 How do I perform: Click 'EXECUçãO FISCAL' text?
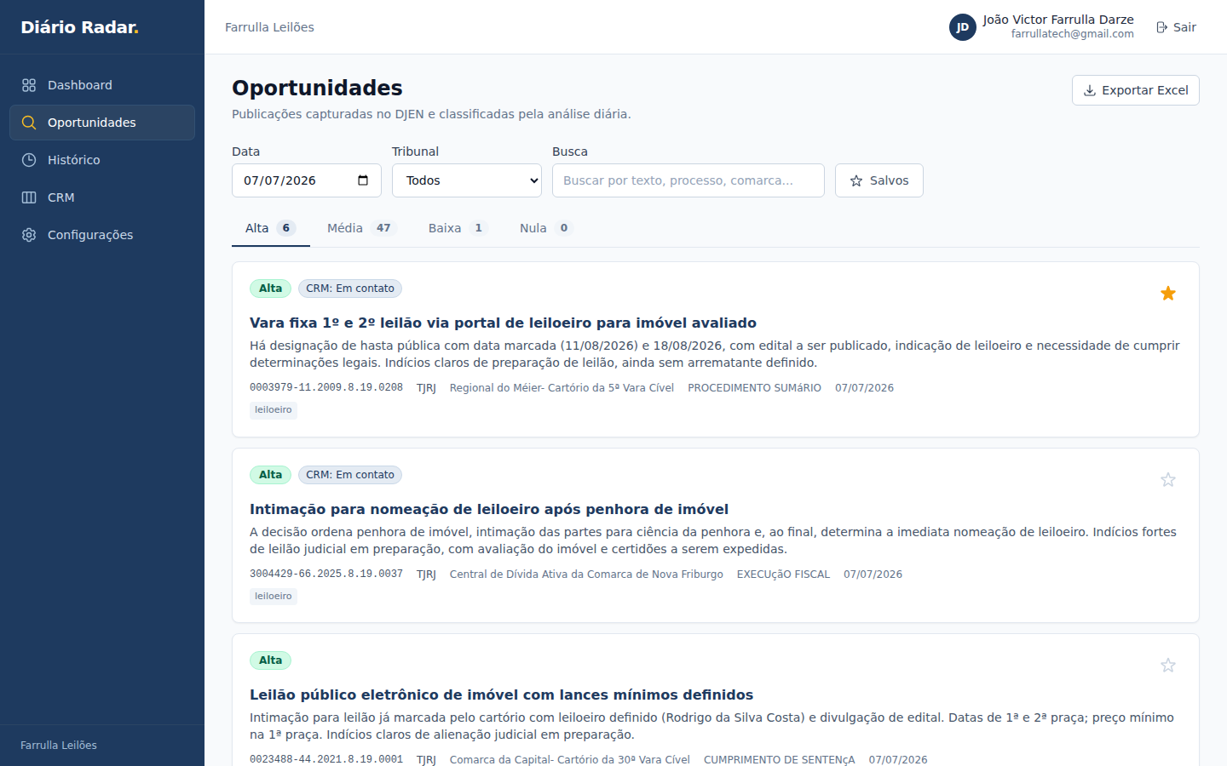click(783, 574)
